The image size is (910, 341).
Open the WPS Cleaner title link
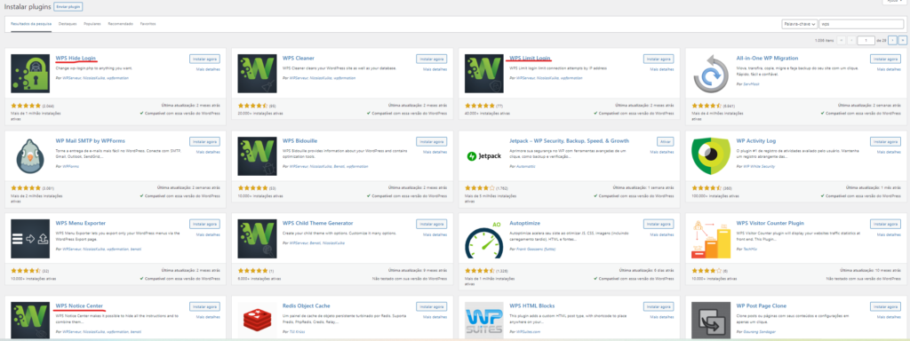(x=299, y=58)
